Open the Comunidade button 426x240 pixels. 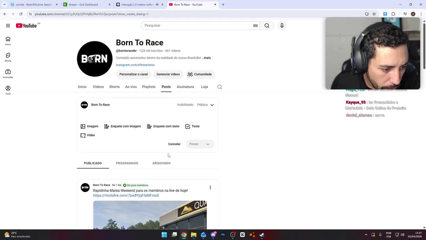click(200, 74)
